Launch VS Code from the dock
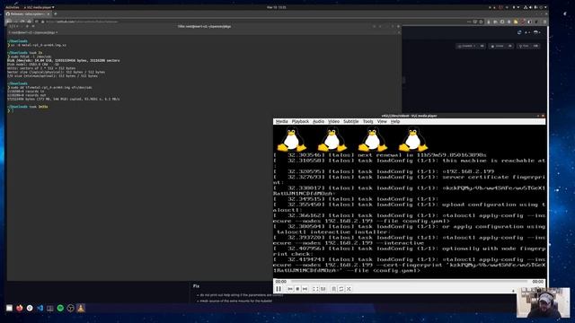This screenshot has height=323, width=575. pyautogui.click(x=40, y=308)
